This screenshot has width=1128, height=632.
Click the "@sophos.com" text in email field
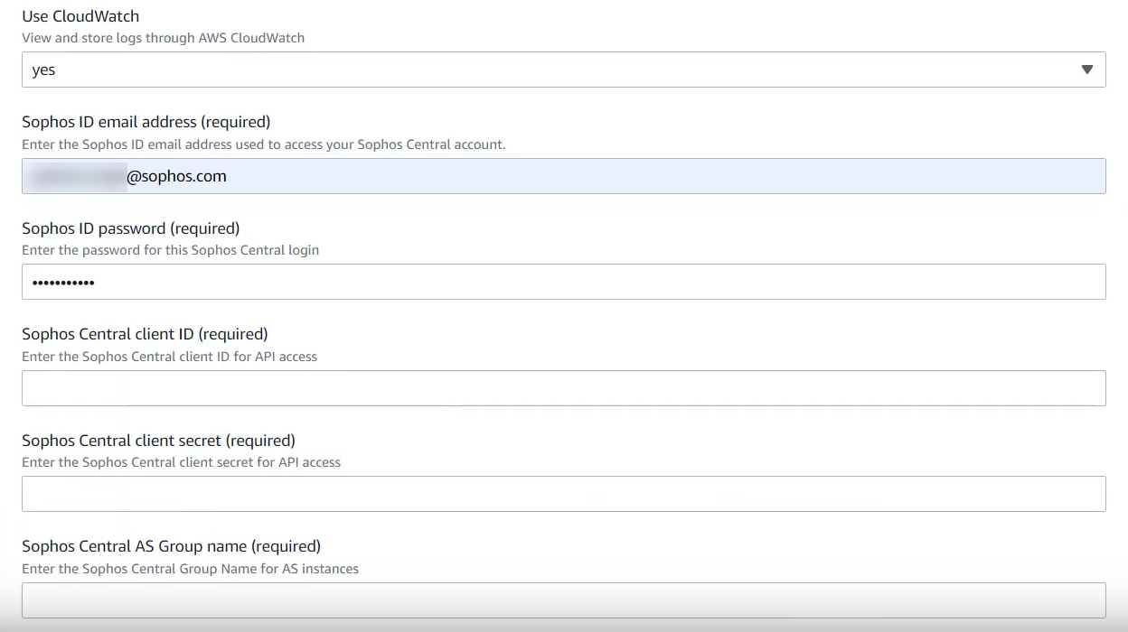[x=176, y=176]
